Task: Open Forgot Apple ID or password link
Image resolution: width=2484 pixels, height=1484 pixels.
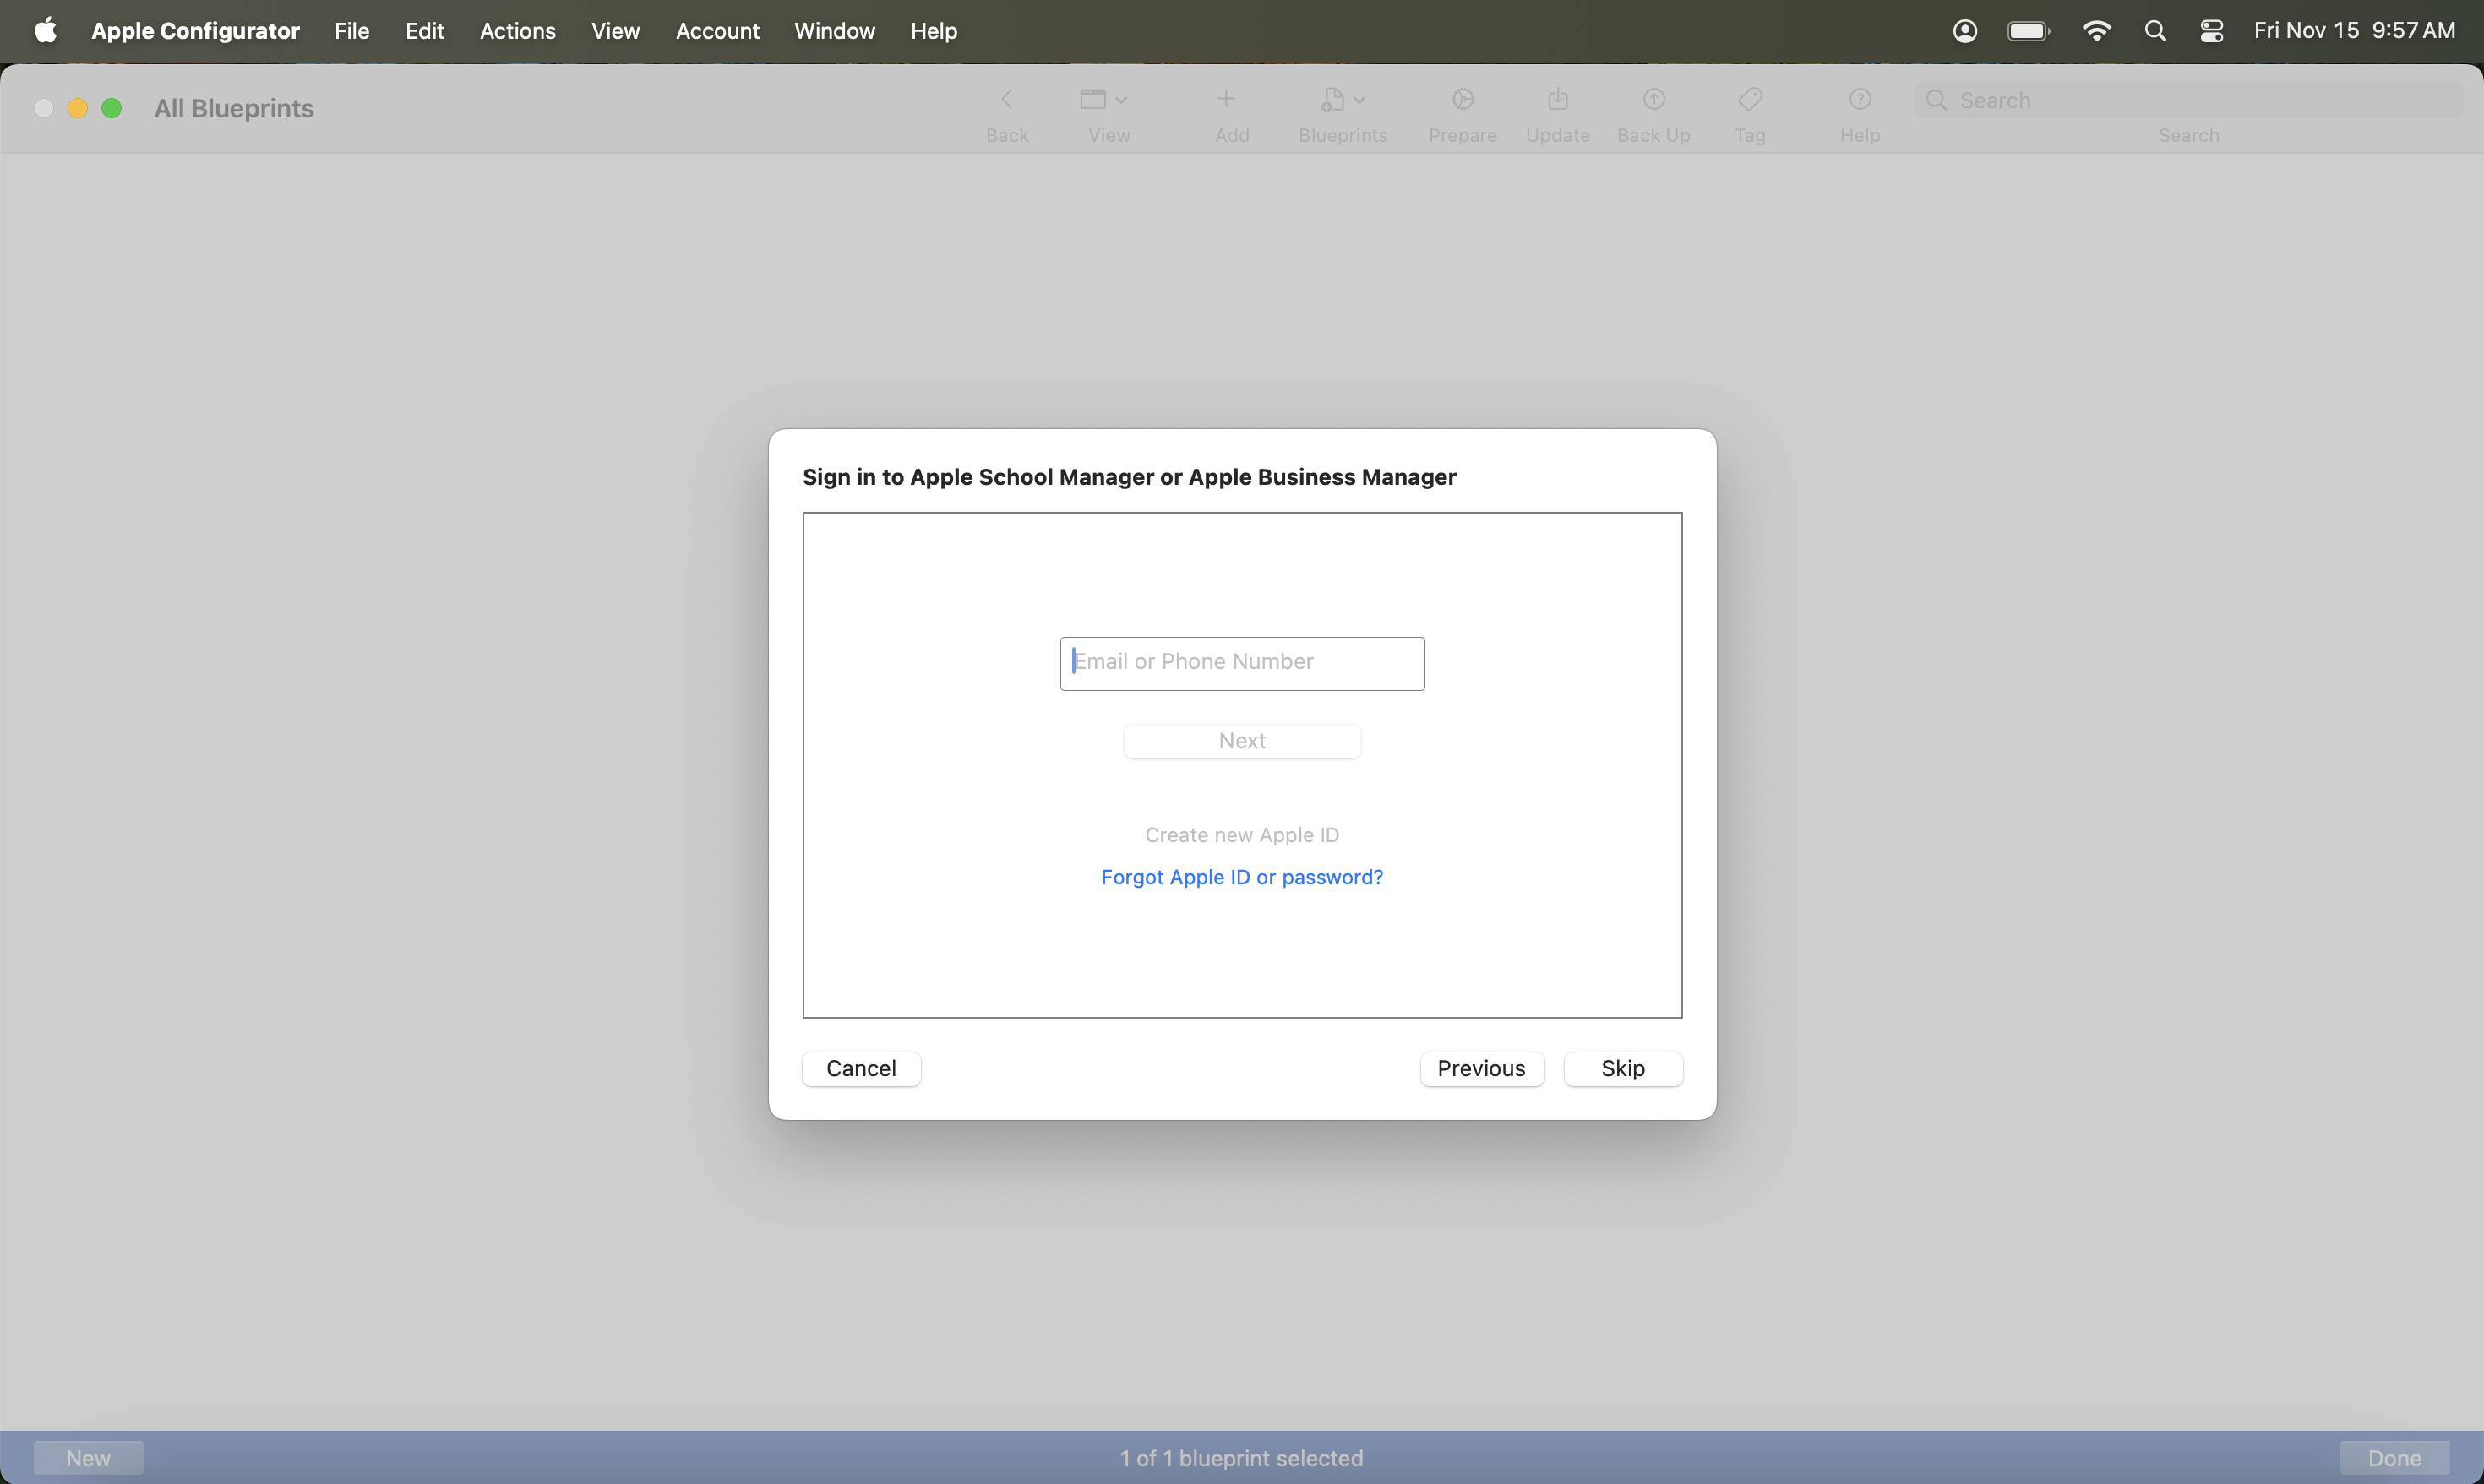Action: [x=1242, y=877]
